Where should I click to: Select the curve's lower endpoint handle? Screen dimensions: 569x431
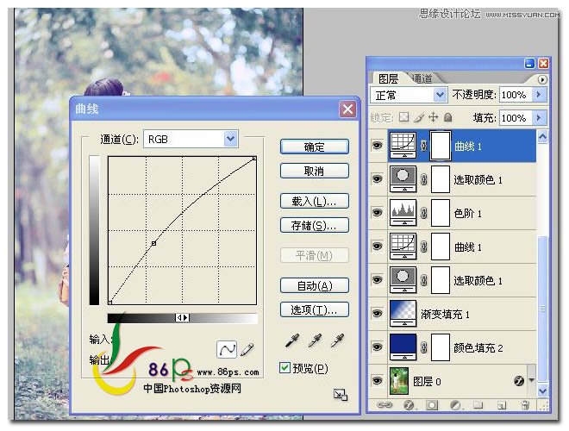(x=110, y=303)
